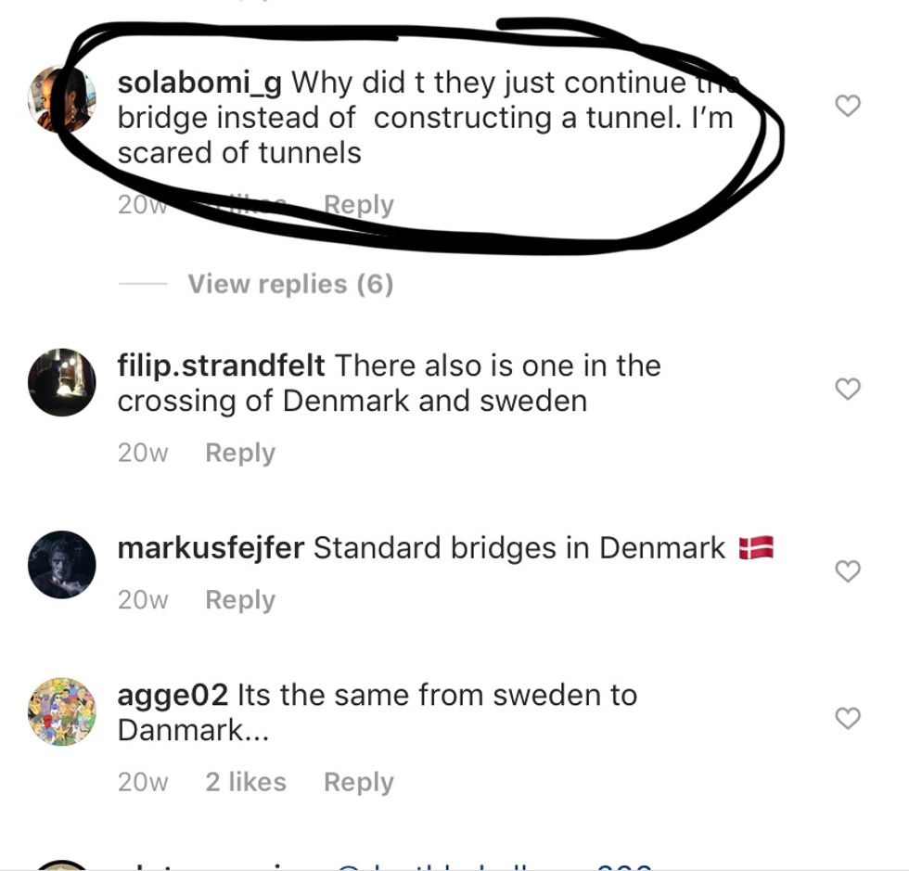909x871 pixels.
Task: Tap the partially visible avatar at the bottom
Action: pos(61,865)
